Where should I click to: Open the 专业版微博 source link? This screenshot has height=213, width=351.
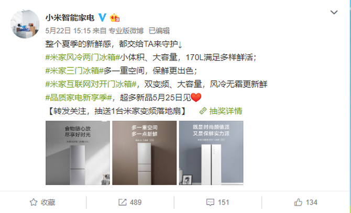(126, 31)
